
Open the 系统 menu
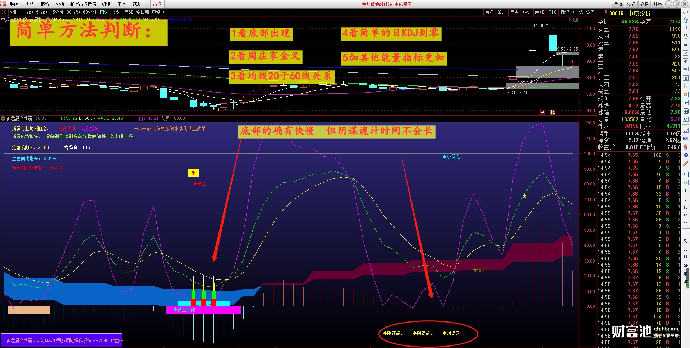coord(14,4)
